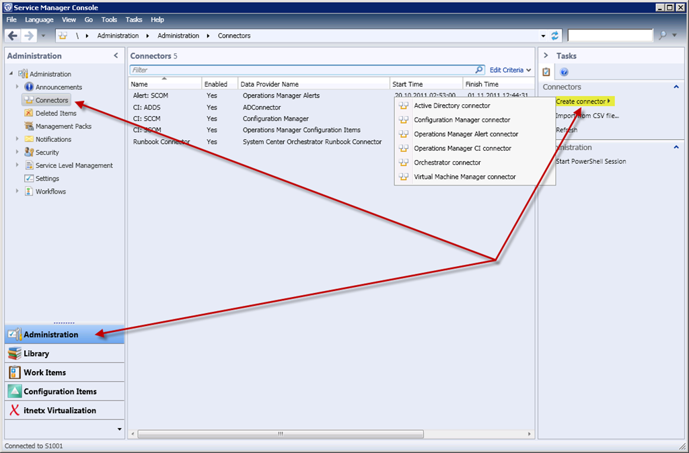This screenshot has height=453, width=689.
Task: Choose Active Directory connector from submenu
Action: click(451, 106)
